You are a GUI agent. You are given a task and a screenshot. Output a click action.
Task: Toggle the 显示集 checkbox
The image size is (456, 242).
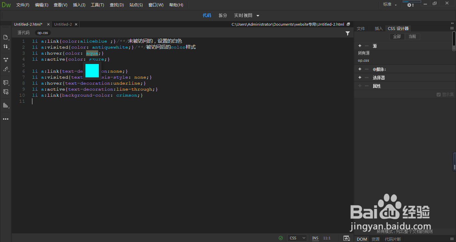(x=439, y=95)
